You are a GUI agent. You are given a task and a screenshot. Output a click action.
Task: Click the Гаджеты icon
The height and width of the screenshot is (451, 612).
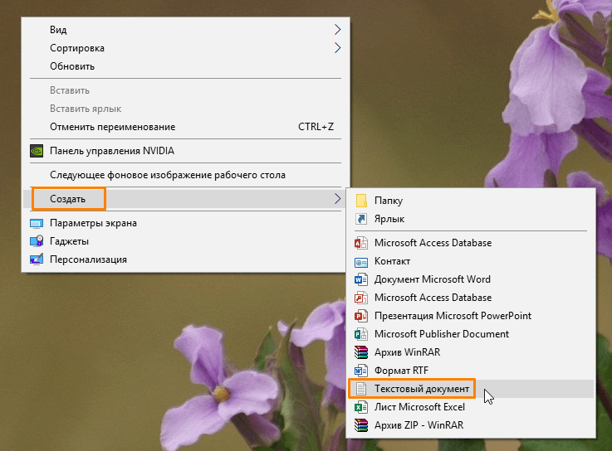pyautogui.click(x=37, y=241)
